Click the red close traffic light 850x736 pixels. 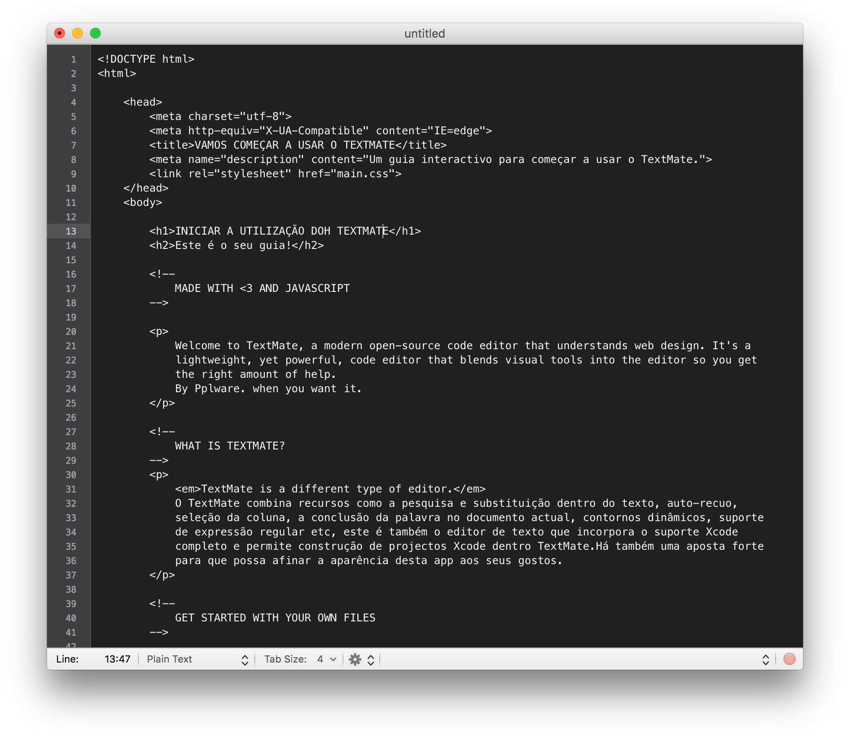60,33
